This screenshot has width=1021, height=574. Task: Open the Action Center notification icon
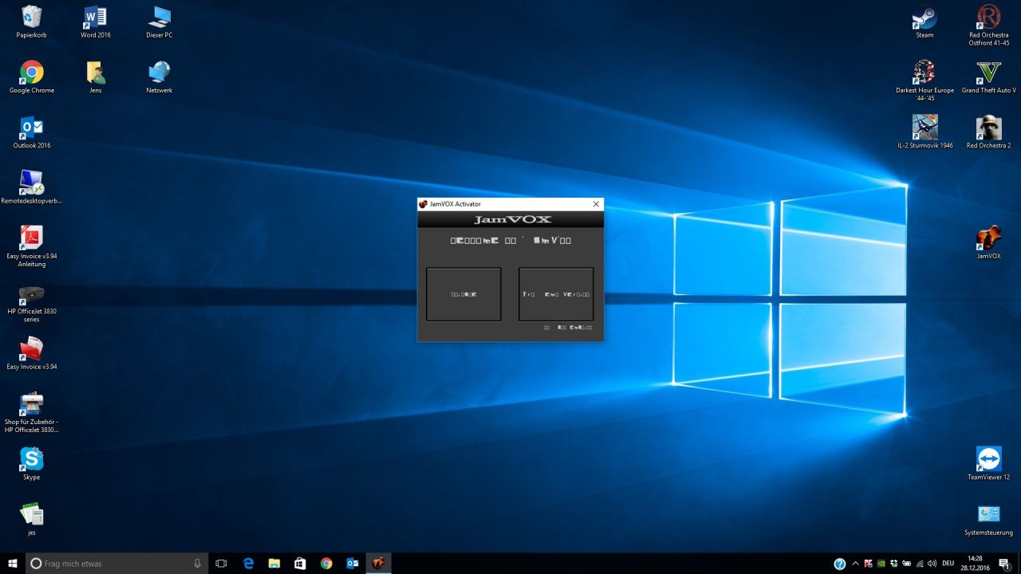point(1004,564)
